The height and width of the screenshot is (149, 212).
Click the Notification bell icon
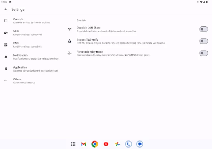point(6,57)
